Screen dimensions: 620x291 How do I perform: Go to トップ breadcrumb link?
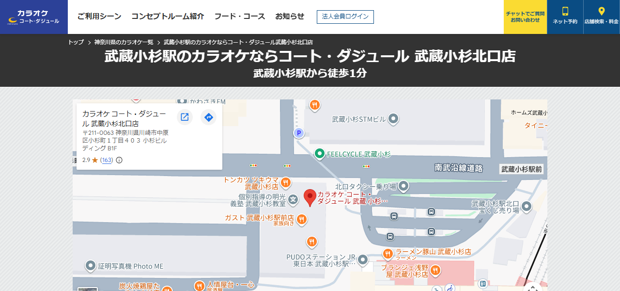[76, 42]
